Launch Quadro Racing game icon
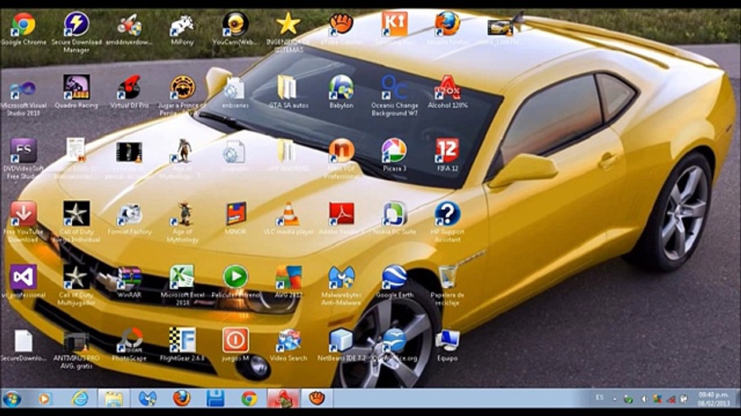The height and width of the screenshot is (416, 741). 76,88
